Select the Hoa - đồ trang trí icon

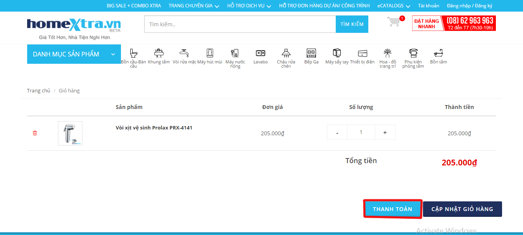(388, 53)
